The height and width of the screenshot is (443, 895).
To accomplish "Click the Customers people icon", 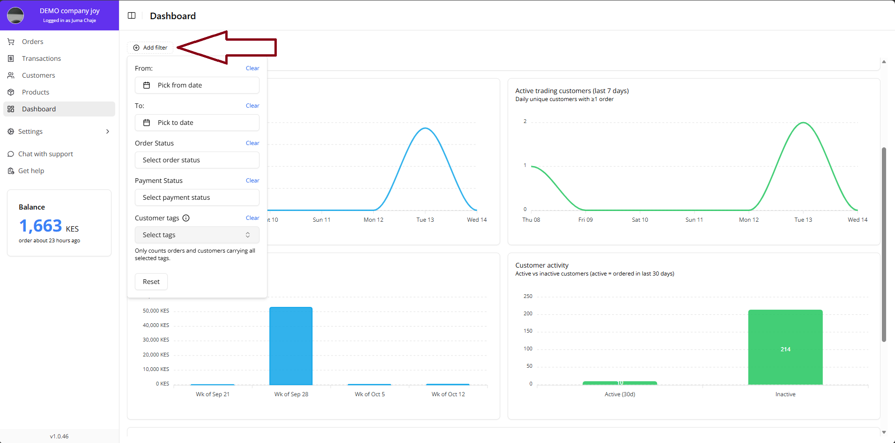I will tap(11, 75).
